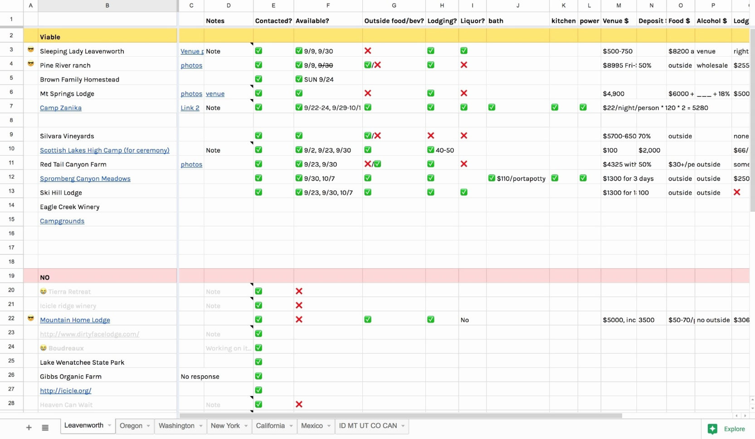Click the Add sheet plus icon
This screenshot has width=755, height=439.
coord(29,427)
